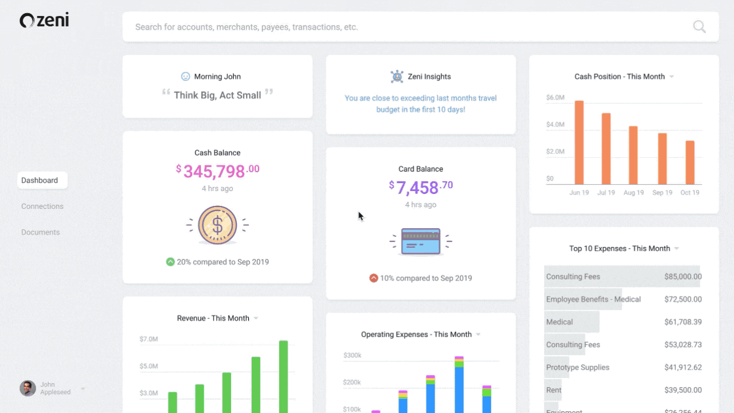Click the Cash Position - This Month title
734x413 pixels.
click(620, 76)
